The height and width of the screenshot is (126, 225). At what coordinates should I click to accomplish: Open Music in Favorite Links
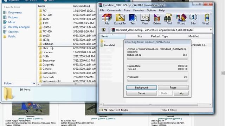pyautogui.click(x=12, y=22)
